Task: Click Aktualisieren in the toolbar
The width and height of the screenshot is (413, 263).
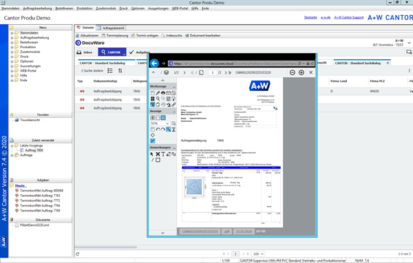Action: coord(87,36)
